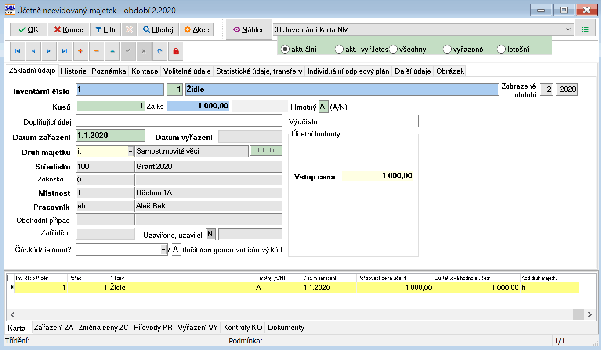Click the Název column header in grid
Viewport: 601px width, 350px height.
tap(182, 278)
